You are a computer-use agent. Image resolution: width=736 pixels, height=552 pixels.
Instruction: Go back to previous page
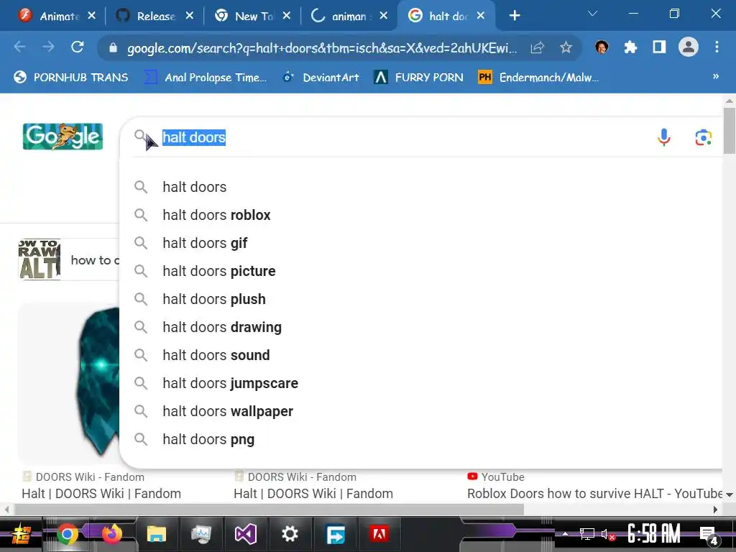(x=19, y=47)
